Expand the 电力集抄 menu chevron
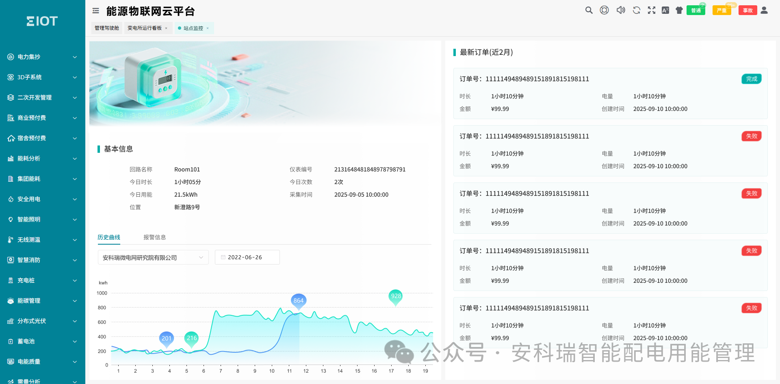 (x=75, y=57)
